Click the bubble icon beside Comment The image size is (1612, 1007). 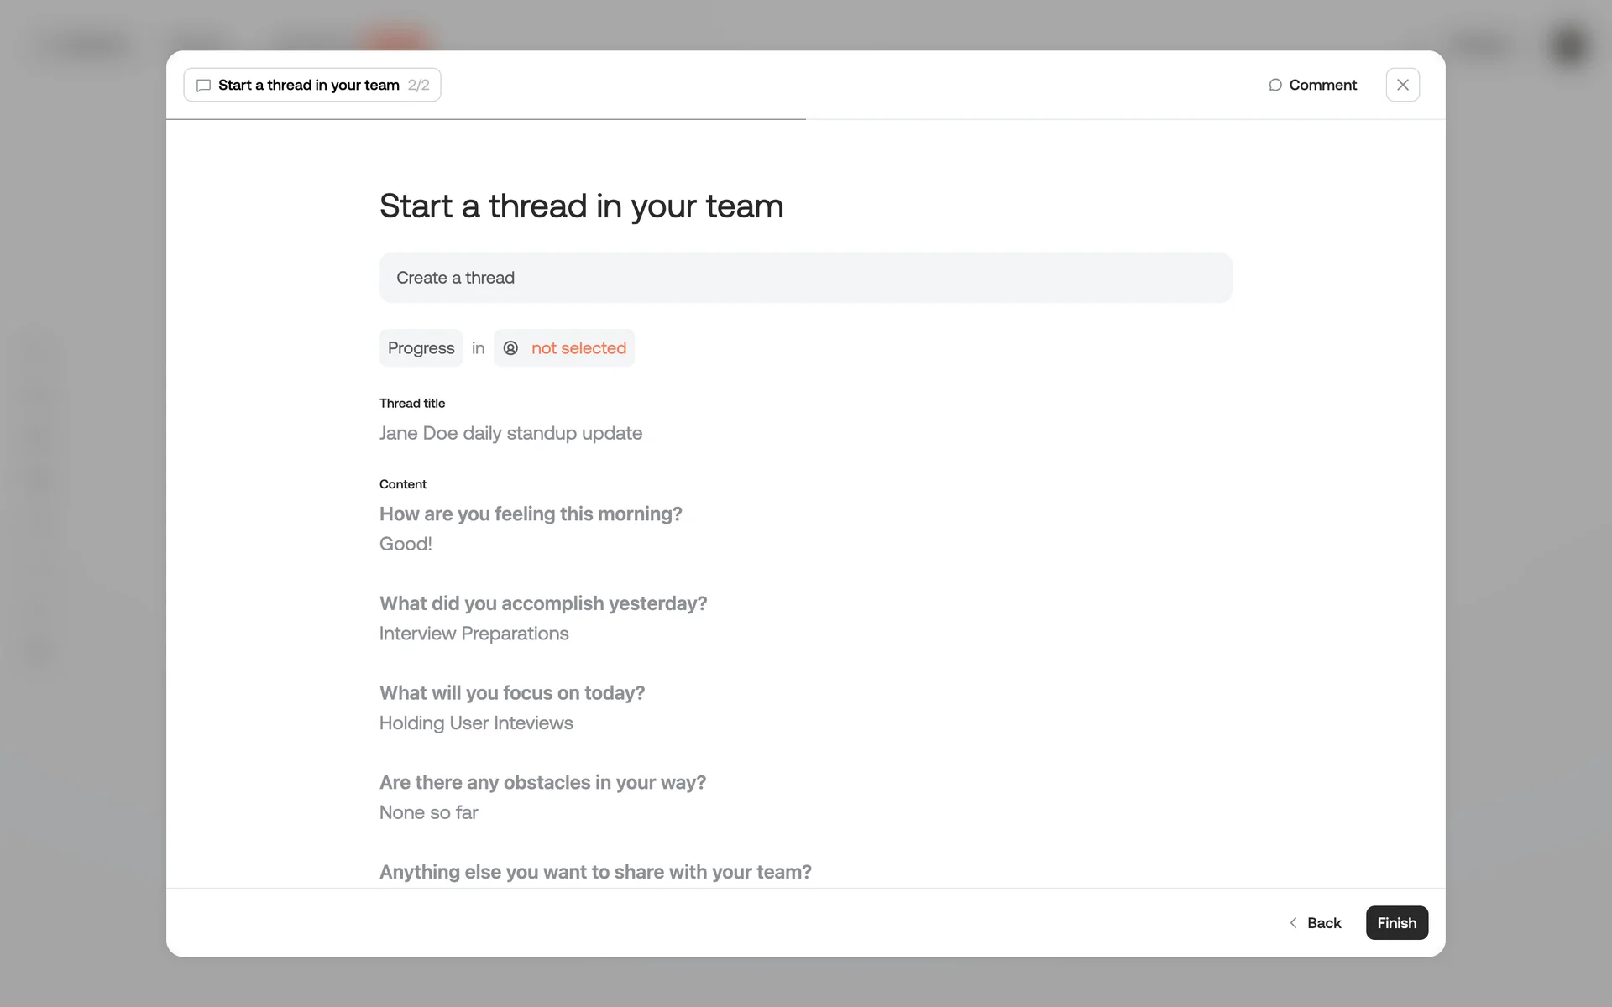point(1274,85)
